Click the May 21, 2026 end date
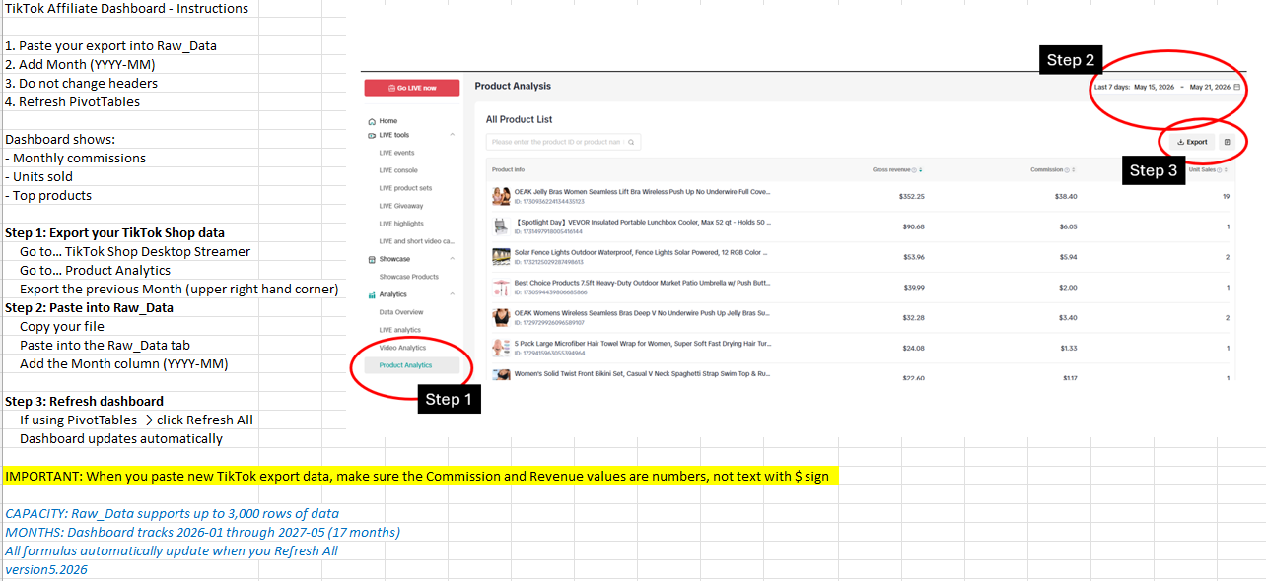This screenshot has height=581, width=1266. [x=1210, y=87]
